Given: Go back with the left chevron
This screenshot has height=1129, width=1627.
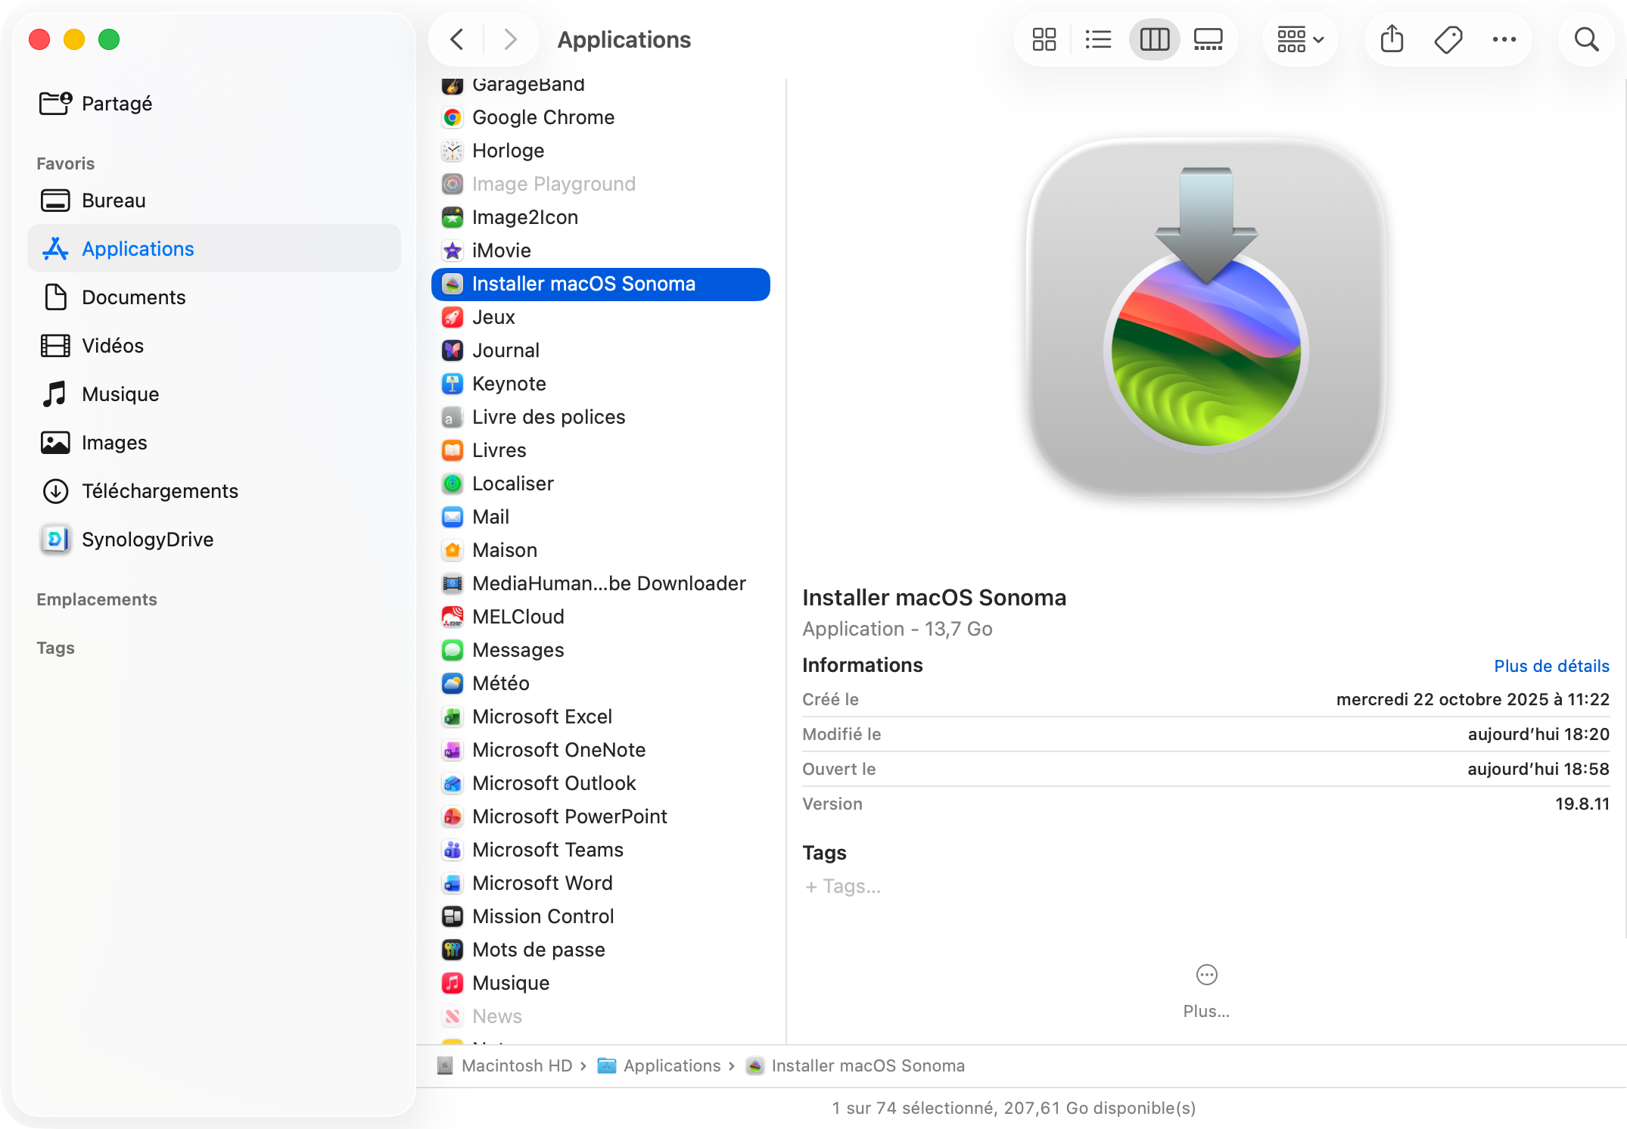Looking at the screenshot, I should (x=457, y=39).
